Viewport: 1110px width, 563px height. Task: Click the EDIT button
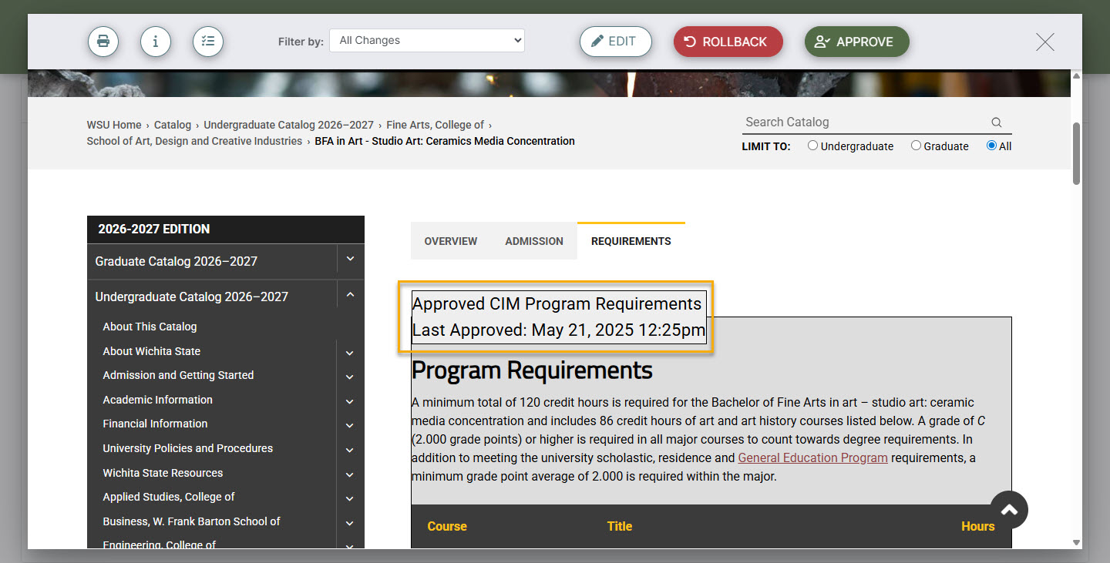616,42
